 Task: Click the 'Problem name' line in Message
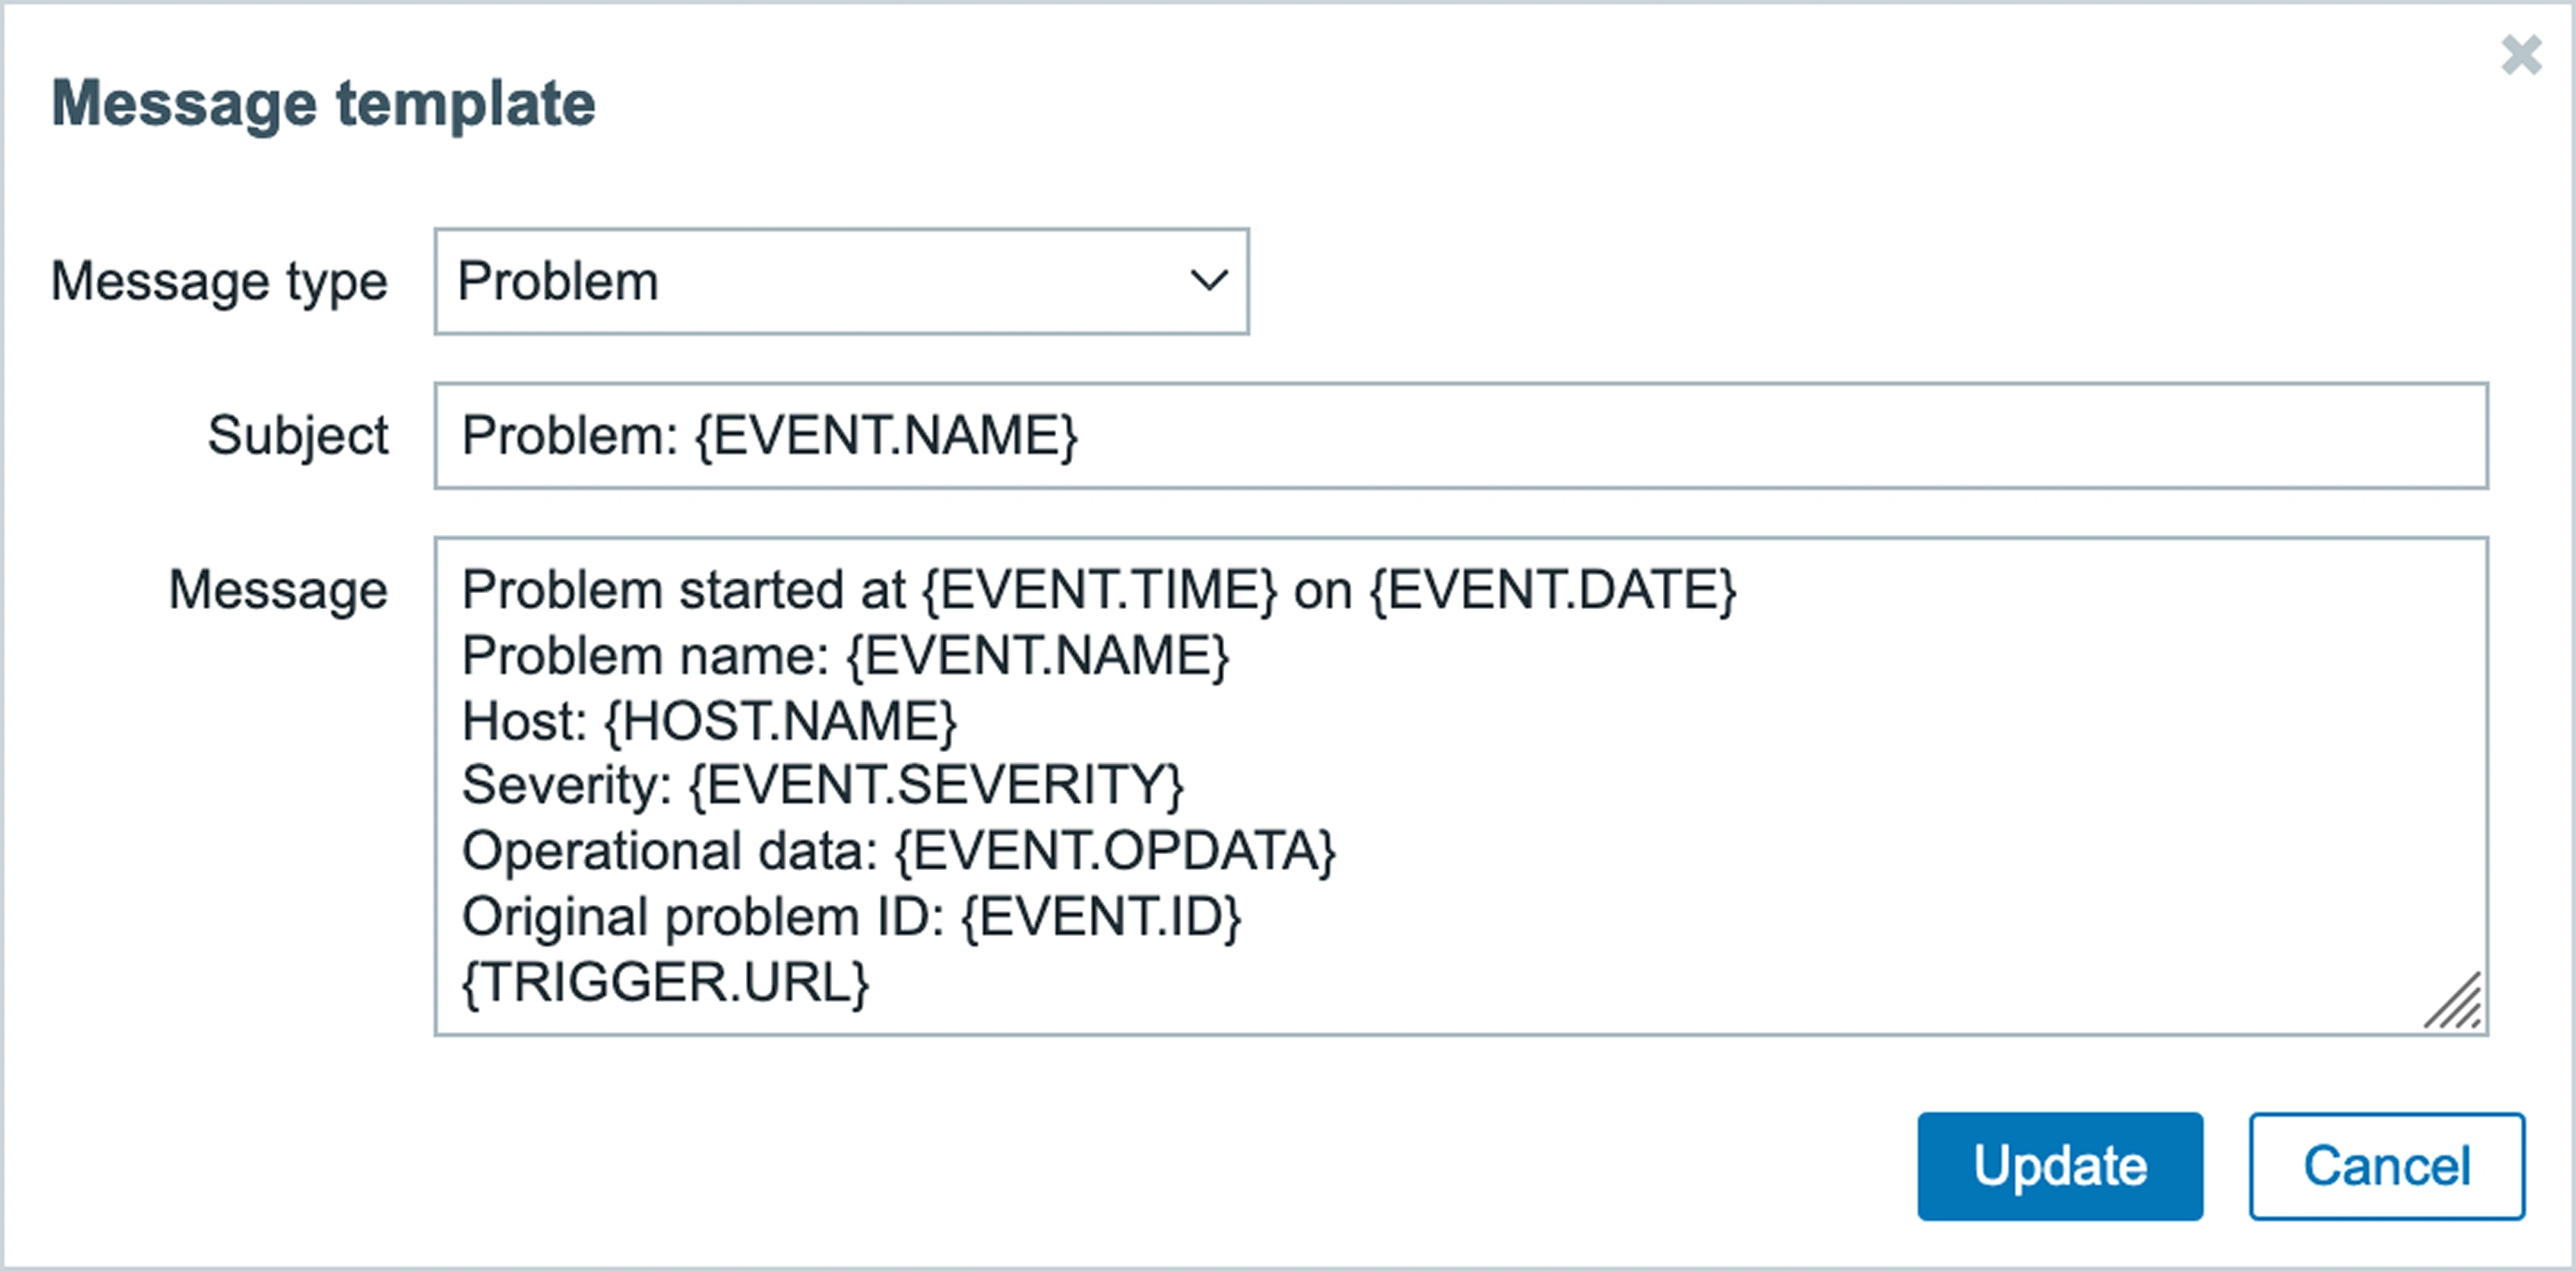[644, 656]
